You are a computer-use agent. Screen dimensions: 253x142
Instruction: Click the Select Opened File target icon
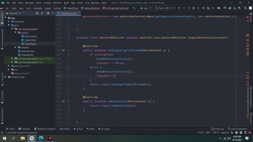tap(37, 13)
